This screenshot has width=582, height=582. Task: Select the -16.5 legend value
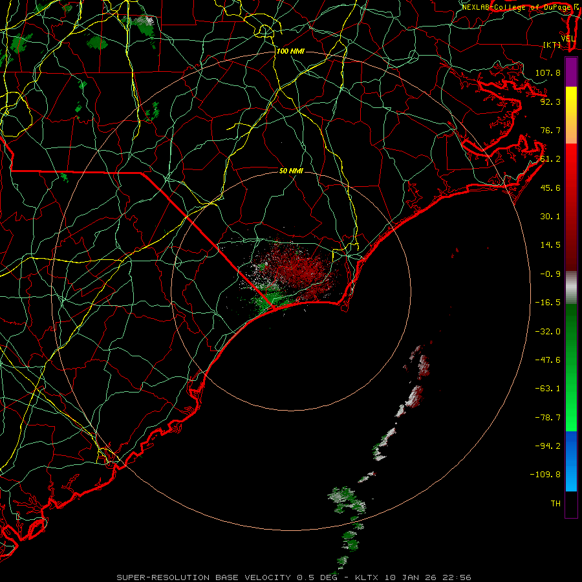[548, 303]
